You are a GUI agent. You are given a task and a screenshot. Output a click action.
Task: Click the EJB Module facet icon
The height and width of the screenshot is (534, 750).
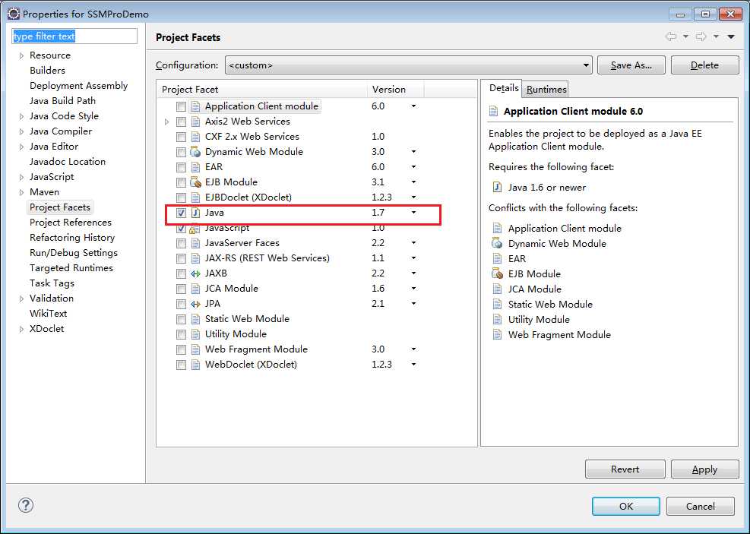[195, 182]
